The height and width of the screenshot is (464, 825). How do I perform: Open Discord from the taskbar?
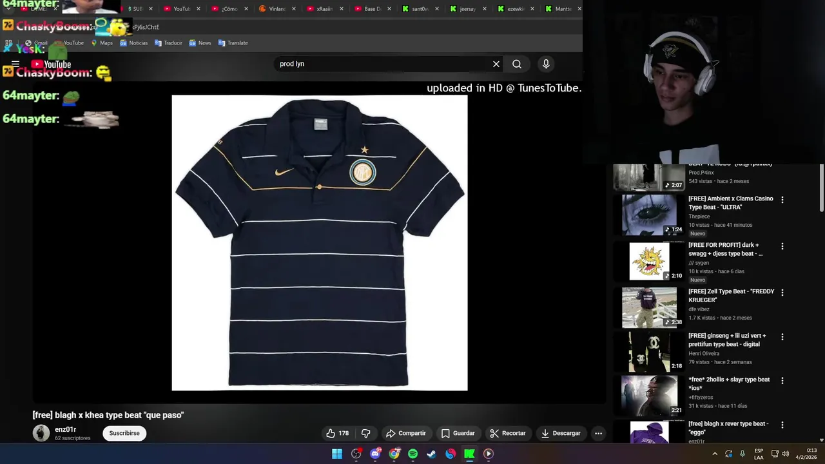pos(375,454)
